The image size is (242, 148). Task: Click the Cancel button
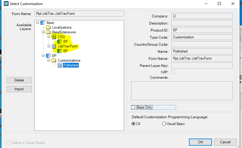[225, 142]
